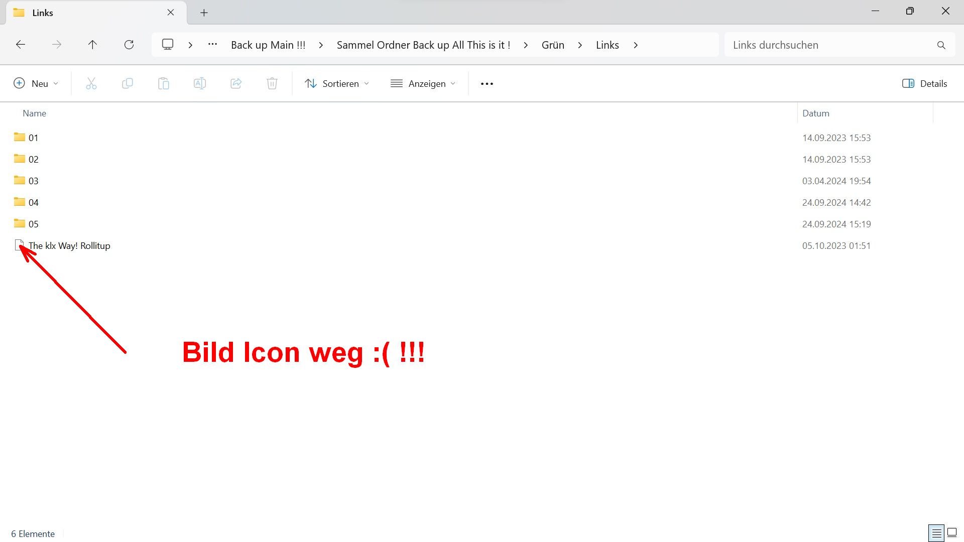Switch to large thumbnails view icon
The width and height of the screenshot is (964, 542).
(x=952, y=533)
